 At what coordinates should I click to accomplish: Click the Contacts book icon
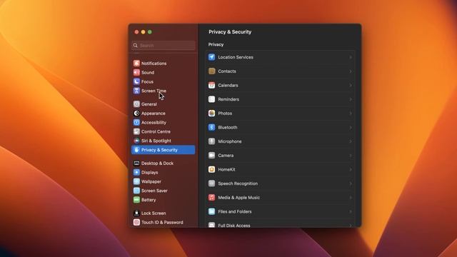pyautogui.click(x=211, y=71)
